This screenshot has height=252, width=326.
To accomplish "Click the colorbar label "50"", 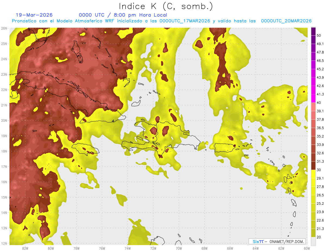I will (x=319, y=35).
